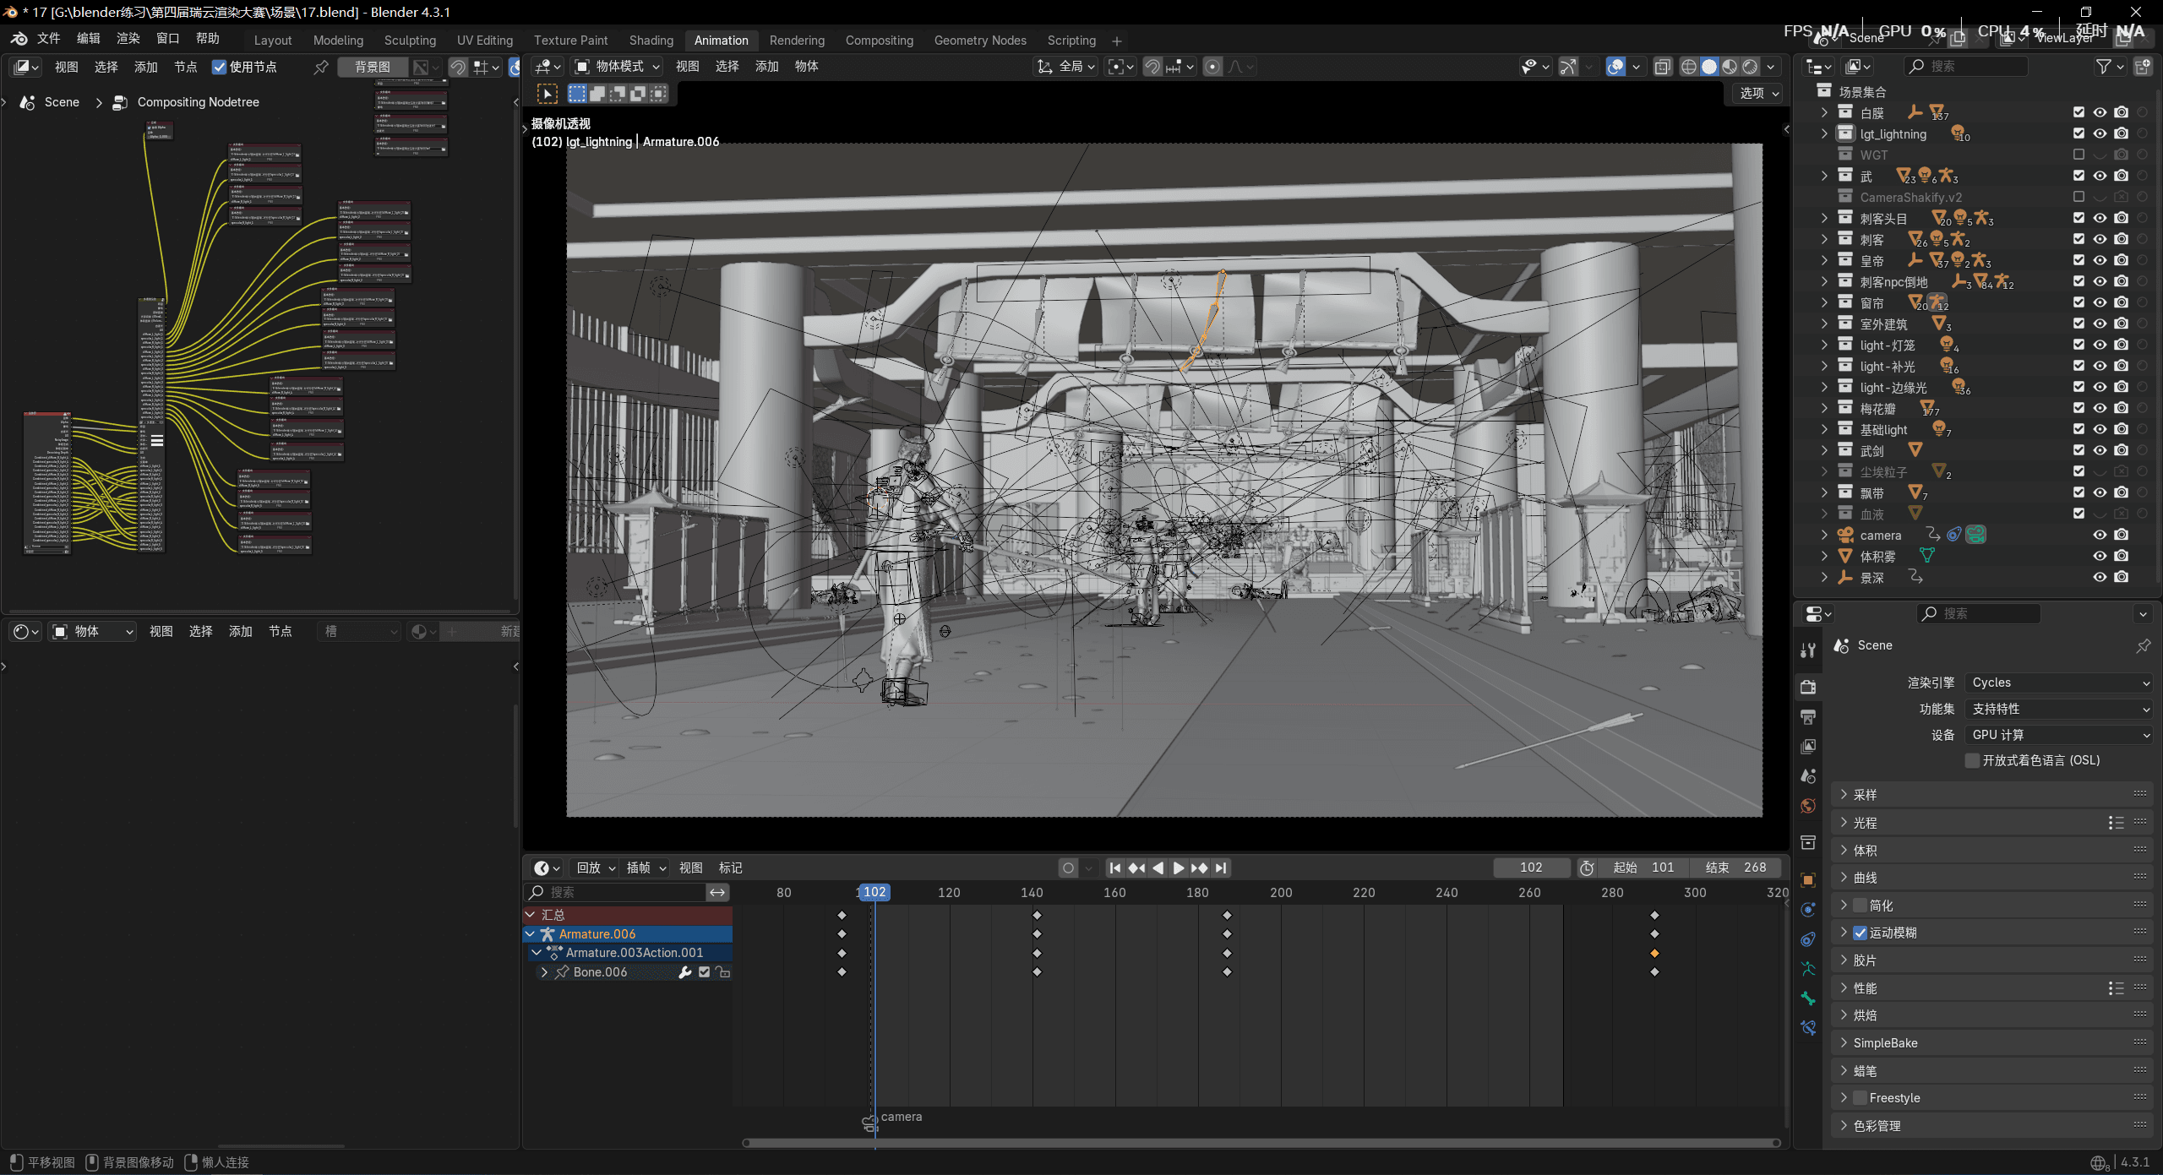This screenshot has width=2163, height=1175.
Task: Toggle snapping magnet in the 3D viewport
Action: [1152, 67]
